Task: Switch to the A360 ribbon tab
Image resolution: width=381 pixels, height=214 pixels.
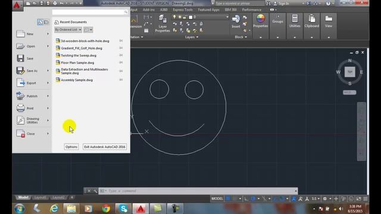Action: 164,10
